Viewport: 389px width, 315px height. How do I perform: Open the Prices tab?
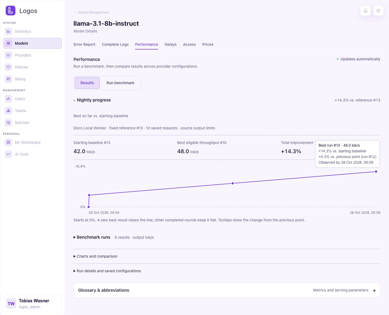coord(208,44)
